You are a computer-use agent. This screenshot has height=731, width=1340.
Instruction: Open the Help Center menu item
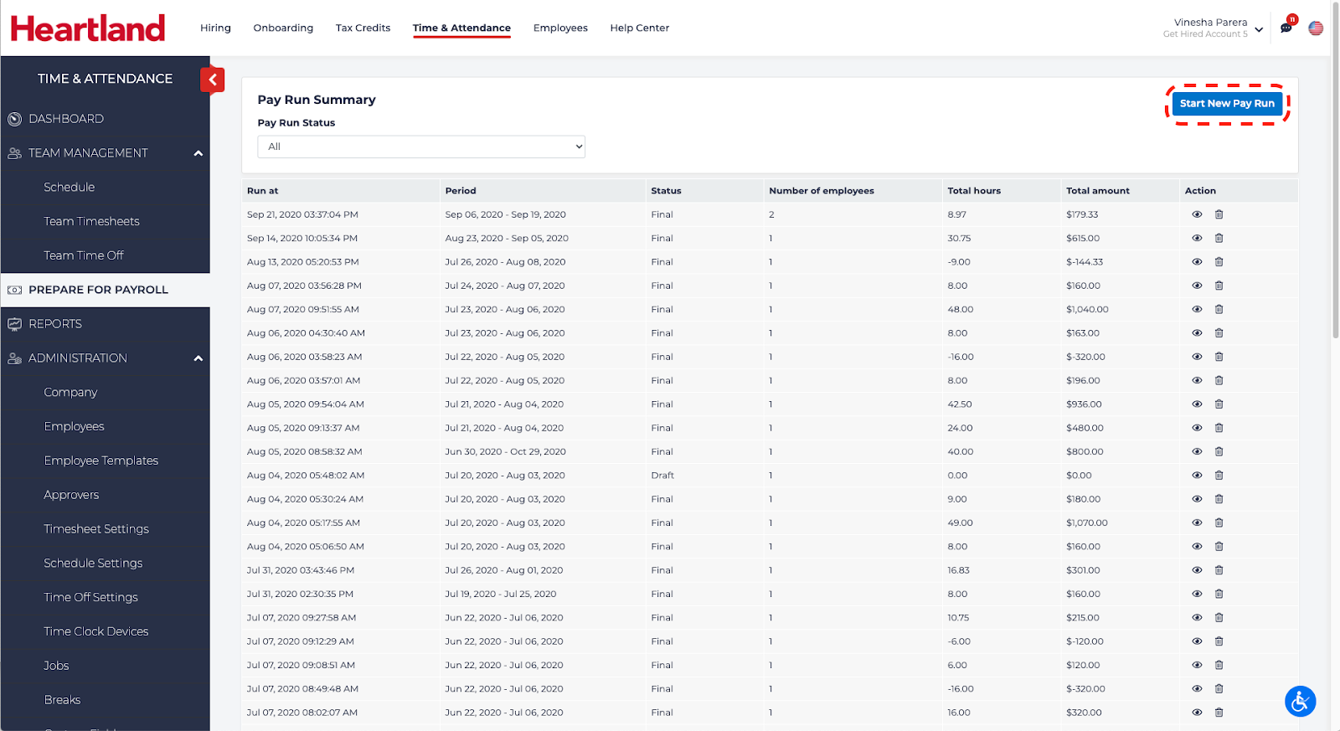pyautogui.click(x=639, y=28)
